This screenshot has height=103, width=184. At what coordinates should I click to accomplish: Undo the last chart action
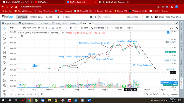coord(108,28)
